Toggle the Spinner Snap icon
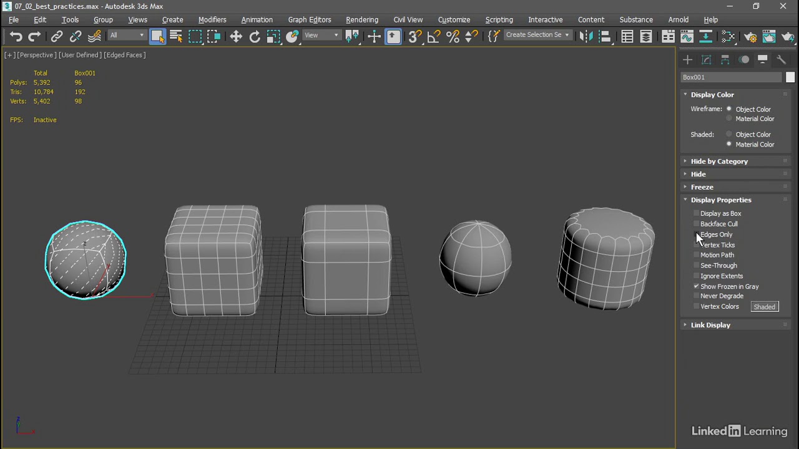799x449 pixels. pyautogui.click(x=472, y=37)
